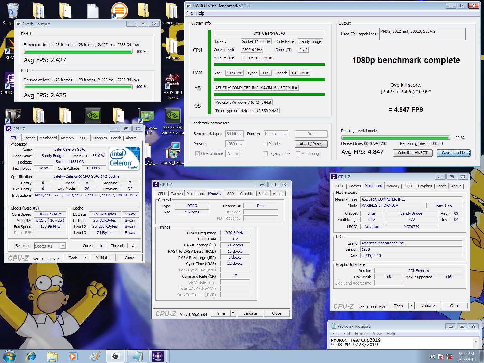Toggle the Overkill mode checkbox
This screenshot has width=484, height=363.
click(198, 153)
